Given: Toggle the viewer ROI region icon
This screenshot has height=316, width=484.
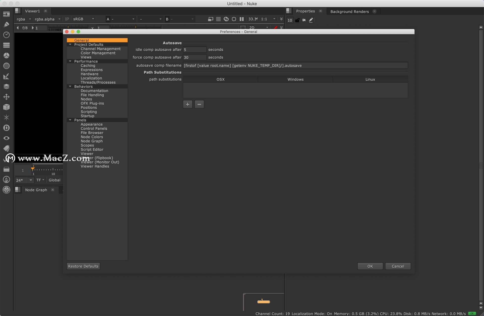Looking at the screenshot, I should pos(243,27).
